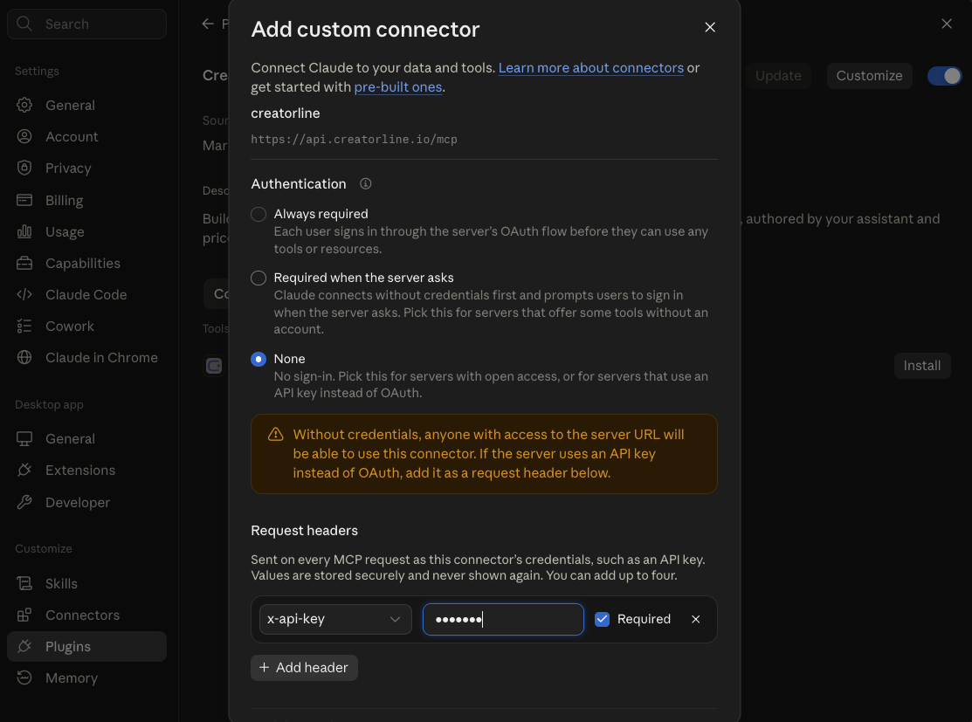Open Desktop app General monitor icon

pos(24,439)
